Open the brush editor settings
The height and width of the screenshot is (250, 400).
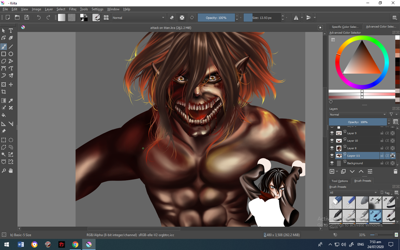pos(96,17)
